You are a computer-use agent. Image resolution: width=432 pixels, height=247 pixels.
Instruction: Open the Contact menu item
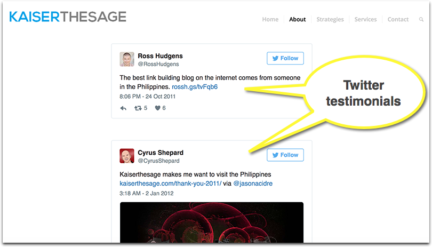398,19
